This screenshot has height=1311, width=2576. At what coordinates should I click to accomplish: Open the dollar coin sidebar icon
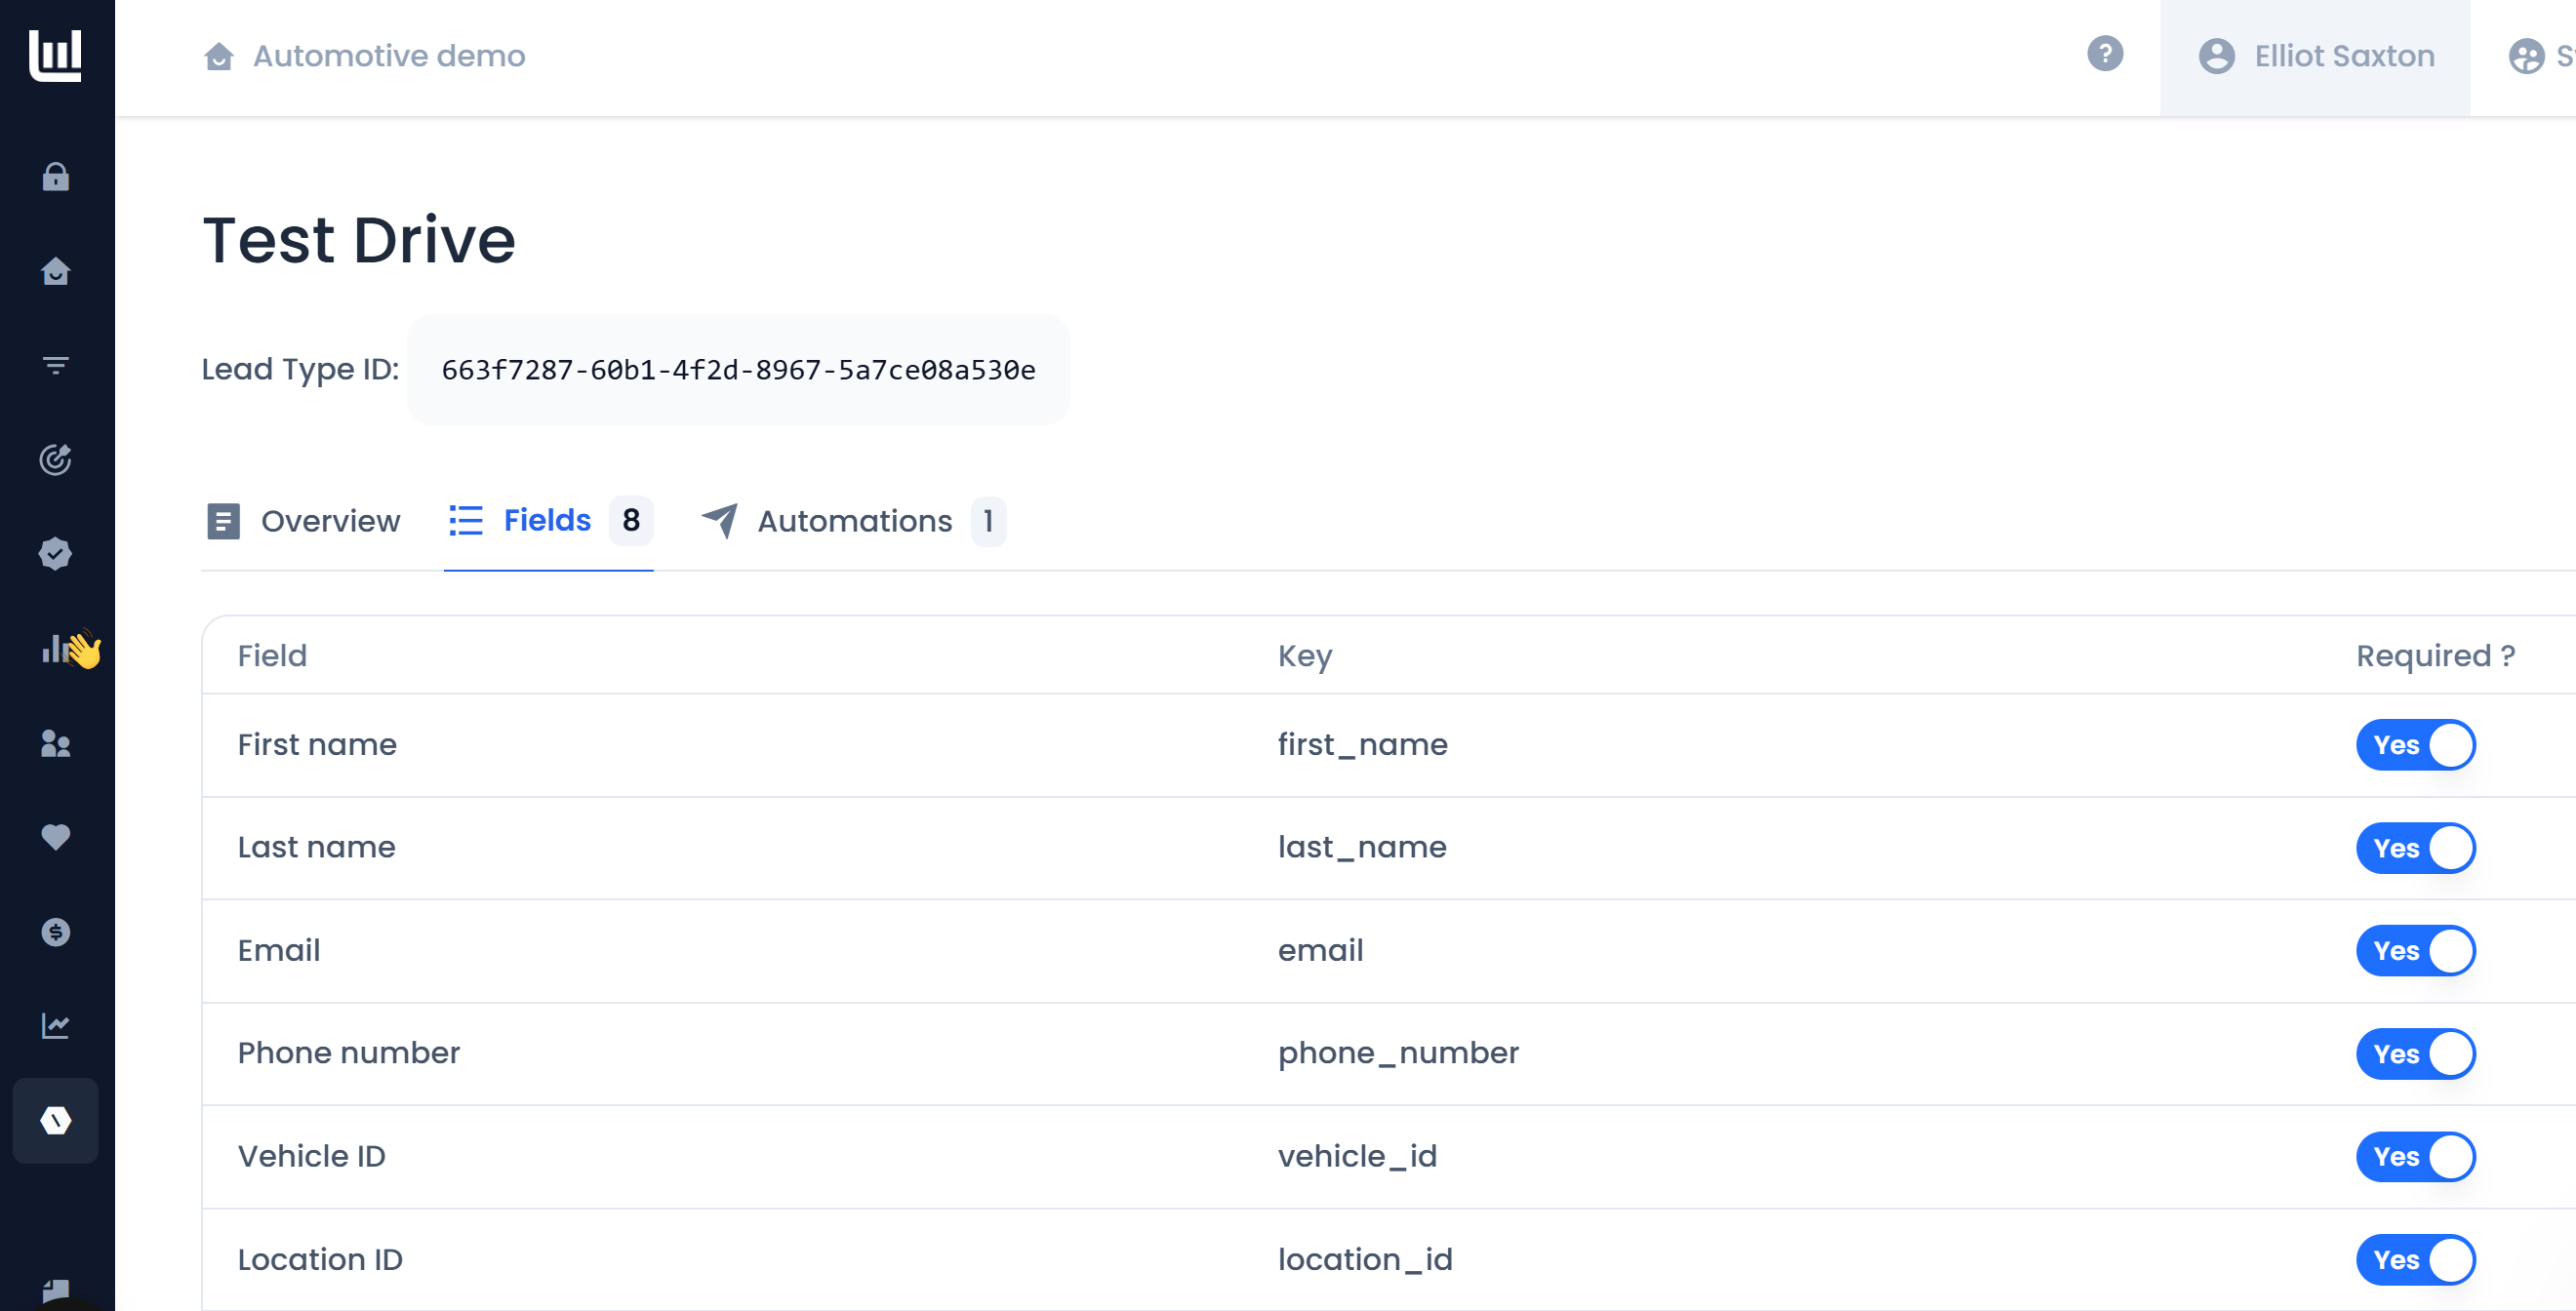pyautogui.click(x=56, y=932)
